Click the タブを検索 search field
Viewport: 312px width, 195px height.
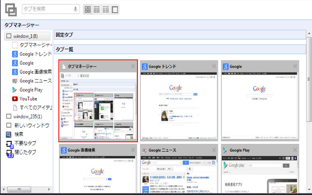[x=48, y=9]
